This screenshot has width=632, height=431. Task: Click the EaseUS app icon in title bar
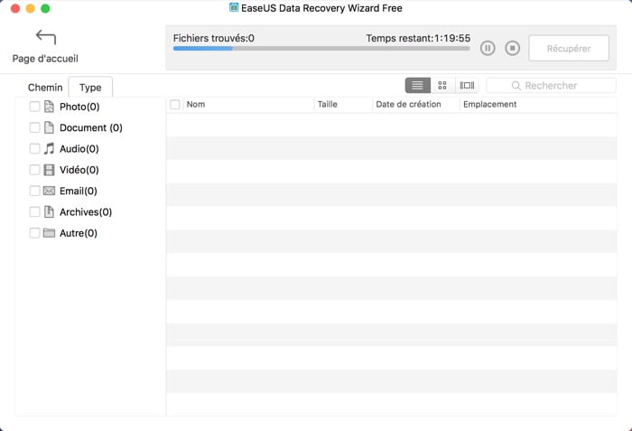coord(234,7)
